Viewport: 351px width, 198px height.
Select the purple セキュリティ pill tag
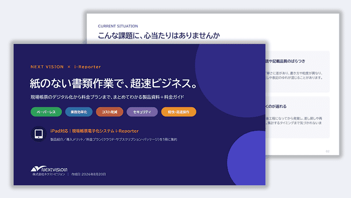tap(142, 112)
